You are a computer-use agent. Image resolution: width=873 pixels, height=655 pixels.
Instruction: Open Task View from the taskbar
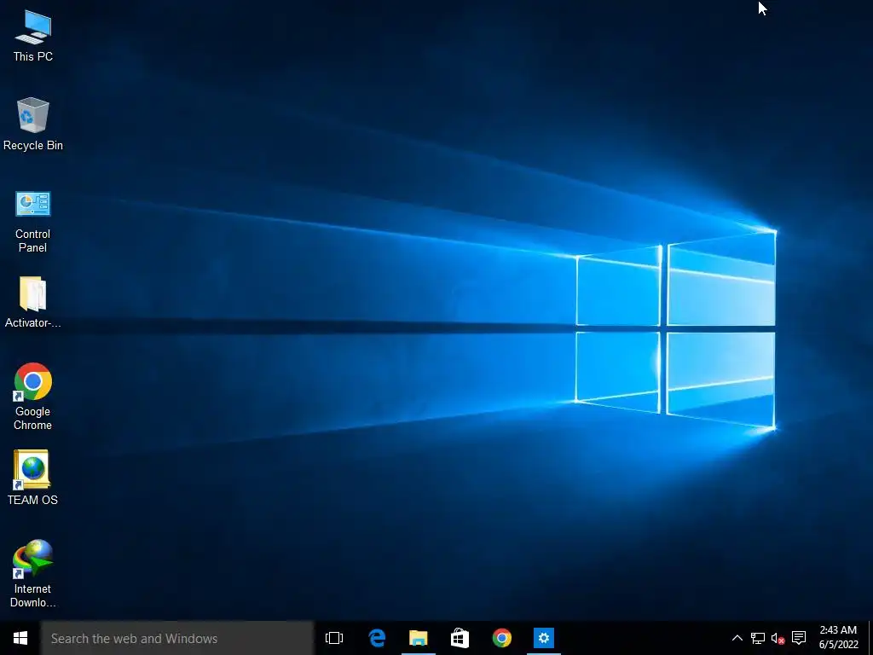(x=334, y=638)
